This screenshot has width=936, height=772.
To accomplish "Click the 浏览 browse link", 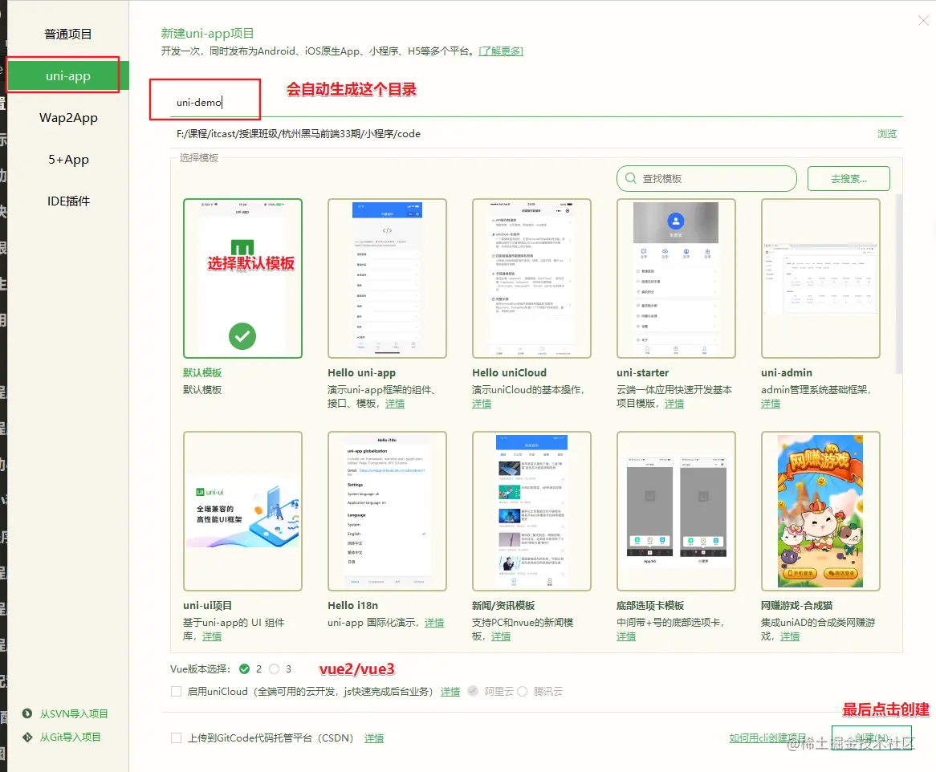I will pyautogui.click(x=886, y=134).
